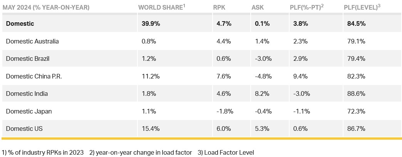Select the Domestic India row label
Screen dimensions: 402x157
coord(27,94)
